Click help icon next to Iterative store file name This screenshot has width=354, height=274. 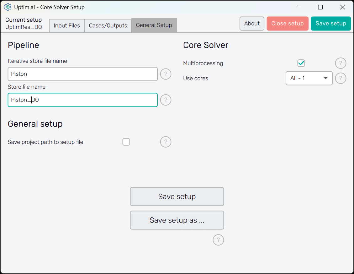(166, 74)
